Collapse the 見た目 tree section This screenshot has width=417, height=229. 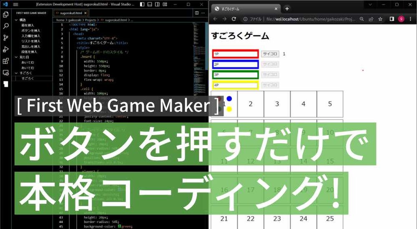click(x=16, y=57)
